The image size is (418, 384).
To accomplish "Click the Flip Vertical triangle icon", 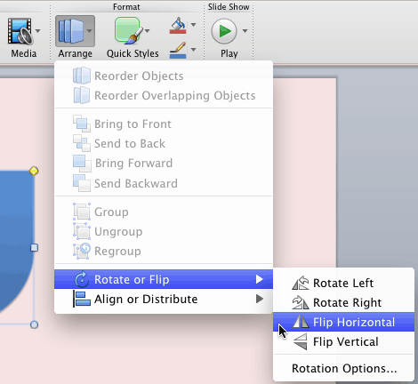I will pos(301,341).
